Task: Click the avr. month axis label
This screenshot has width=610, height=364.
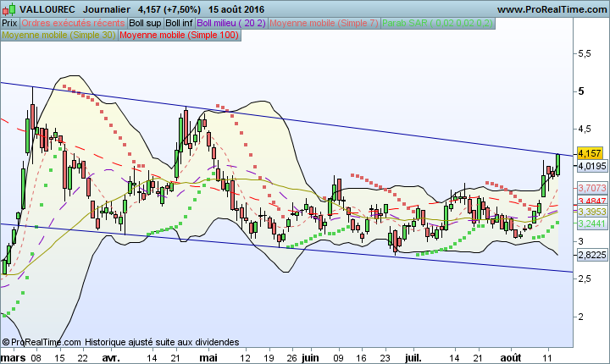Action: point(111,358)
